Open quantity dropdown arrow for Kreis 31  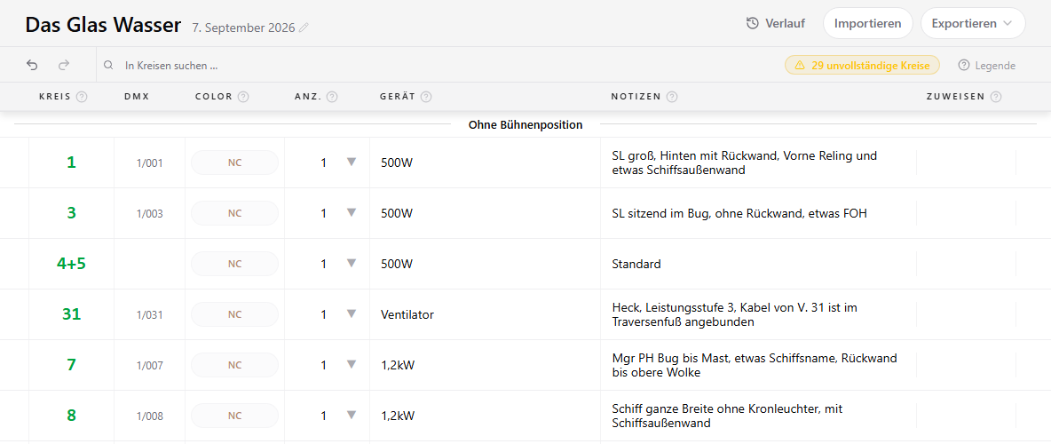pyautogui.click(x=351, y=313)
